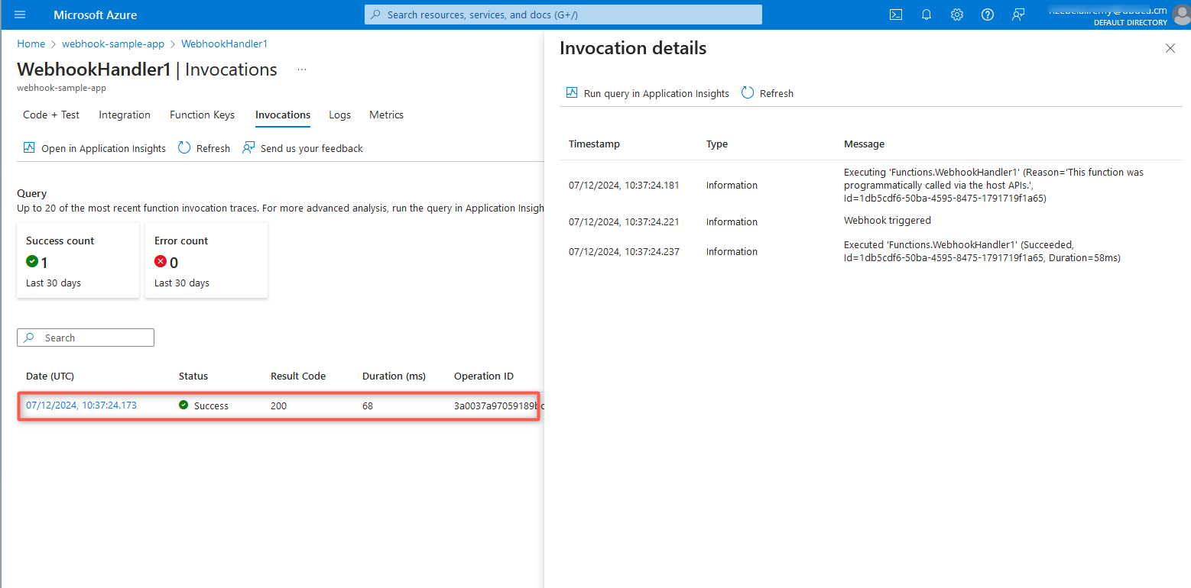Open the Help and support icon

coord(987,15)
